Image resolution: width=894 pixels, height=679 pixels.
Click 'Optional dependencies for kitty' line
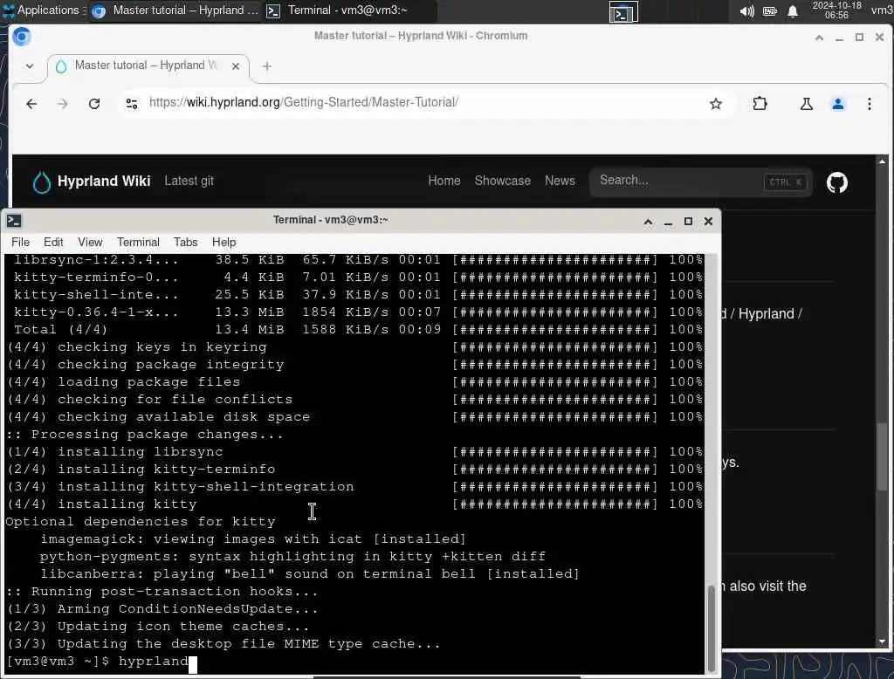coord(141,522)
